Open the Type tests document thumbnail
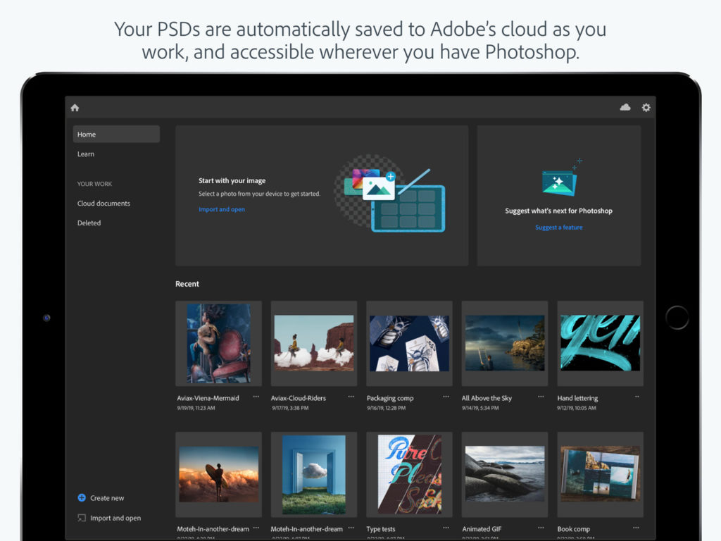The height and width of the screenshot is (541, 721). (x=409, y=474)
